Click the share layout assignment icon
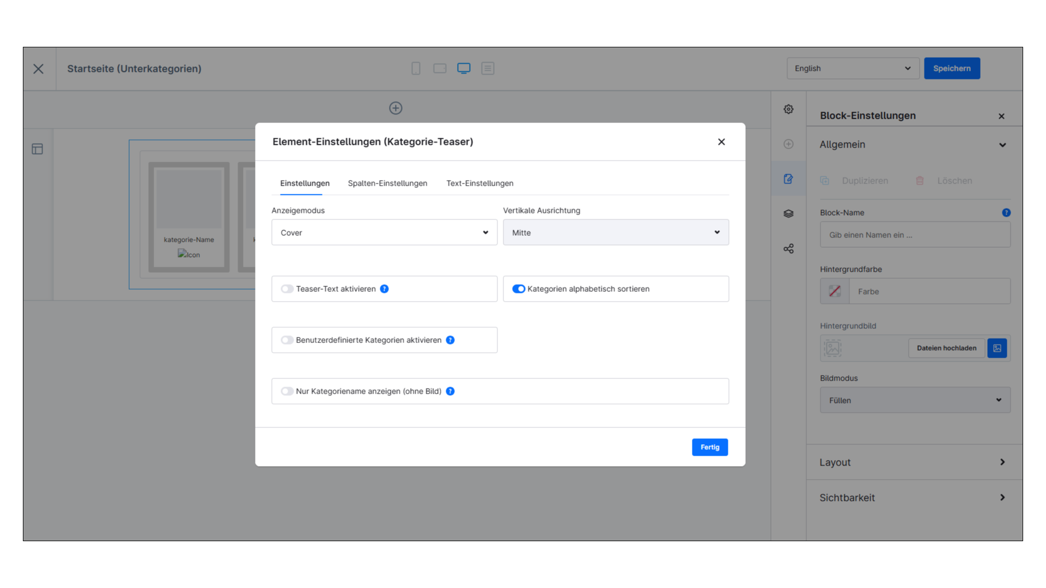Viewport: 1046px width, 588px height. click(x=788, y=249)
